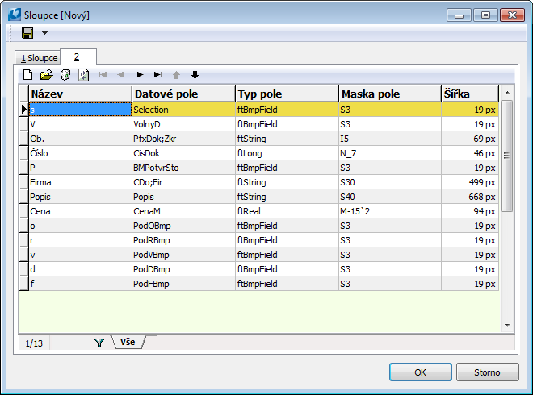The image size is (533, 395).
Task: Click the row indicator of the Firma row
Action: click(23, 182)
